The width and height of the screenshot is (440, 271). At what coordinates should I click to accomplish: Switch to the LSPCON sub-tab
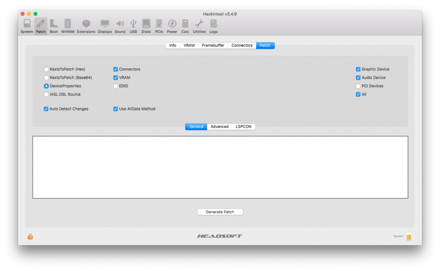pyautogui.click(x=244, y=127)
